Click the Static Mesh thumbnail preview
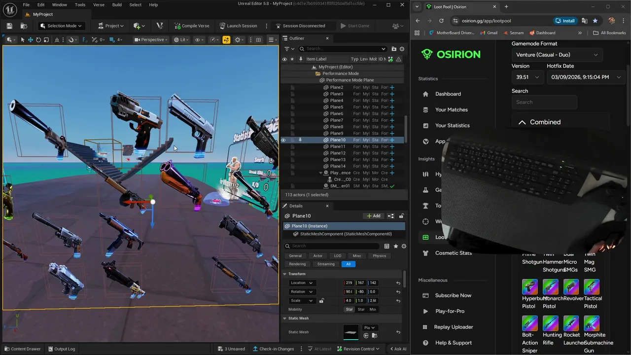Viewport: 631px width, 355px height. [351, 332]
